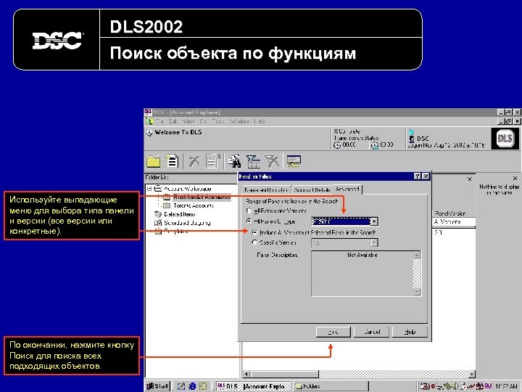Open the panel type dropdown list
The height and width of the screenshot is (392, 522).
tap(374, 221)
